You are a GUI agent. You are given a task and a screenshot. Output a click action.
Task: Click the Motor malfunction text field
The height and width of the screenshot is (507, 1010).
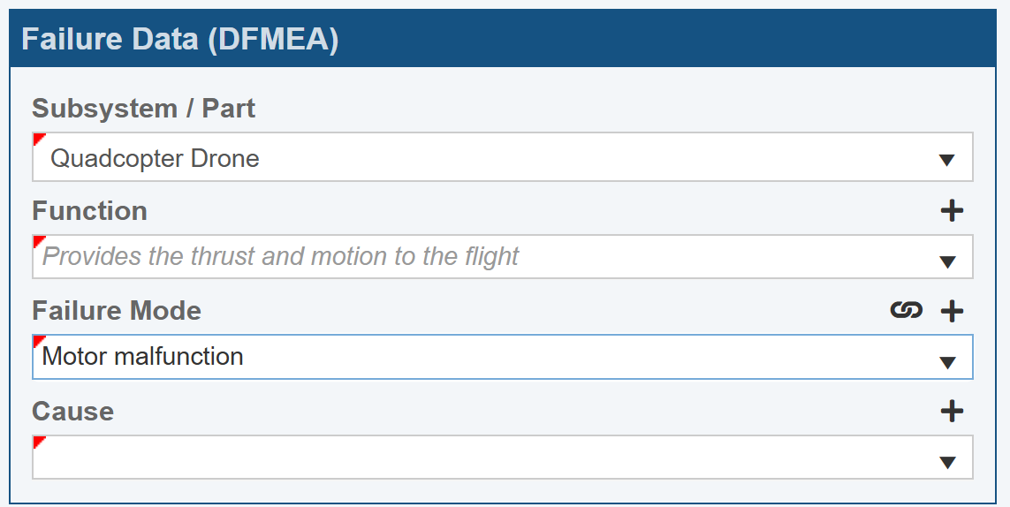coord(143,357)
